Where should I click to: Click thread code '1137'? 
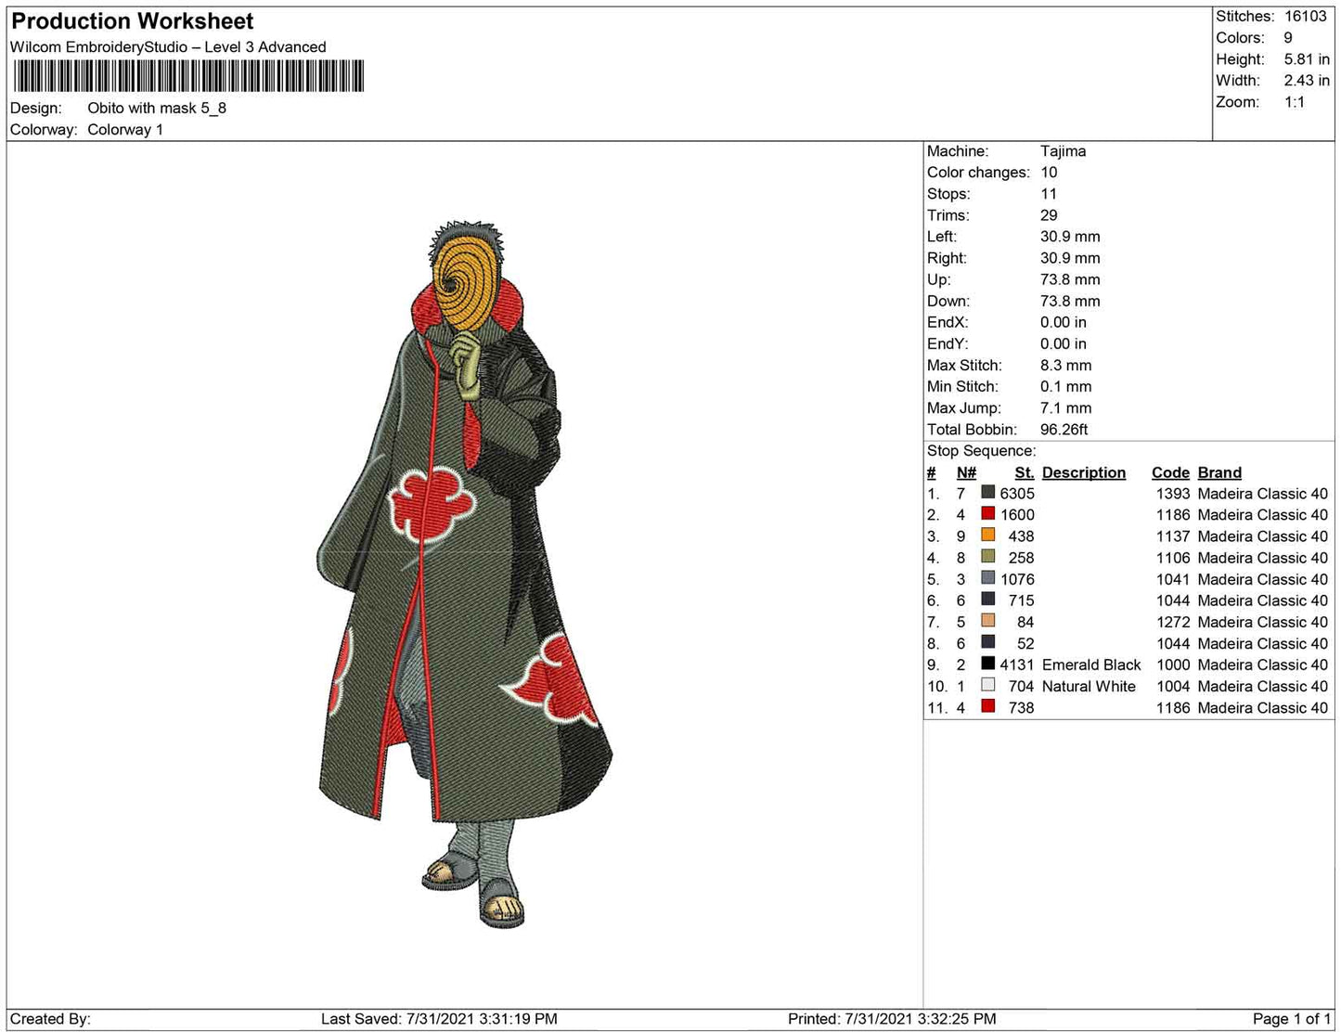click(1173, 536)
